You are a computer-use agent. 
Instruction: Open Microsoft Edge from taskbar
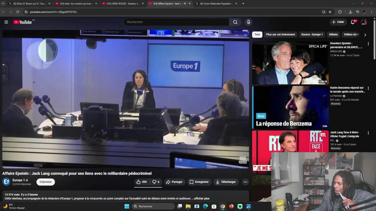tap(205, 206)
